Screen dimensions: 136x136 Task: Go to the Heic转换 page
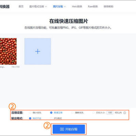[77, 6]
